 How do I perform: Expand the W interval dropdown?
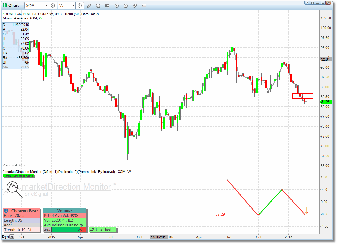(73, 6)
